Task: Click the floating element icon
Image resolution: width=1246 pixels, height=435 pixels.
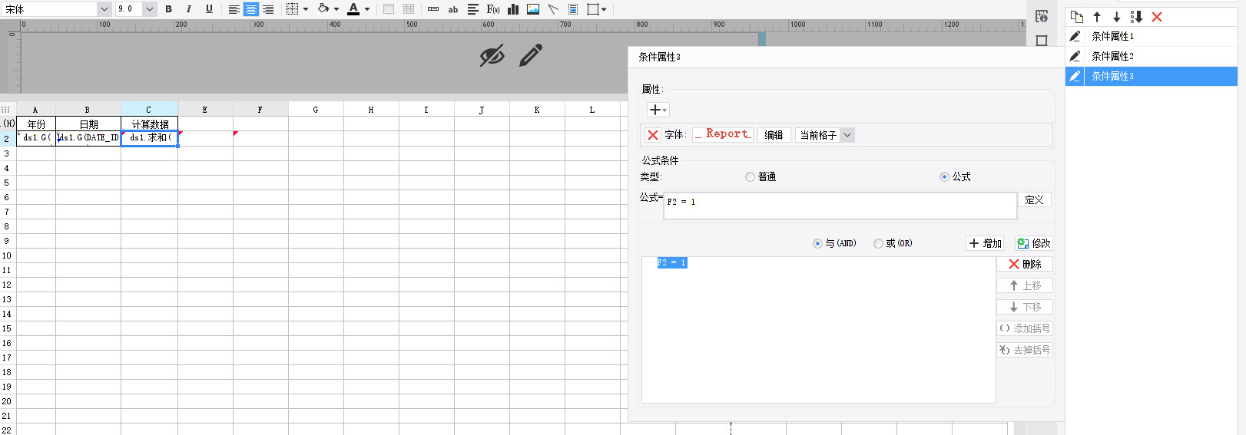Action: (x=593, y=9)
